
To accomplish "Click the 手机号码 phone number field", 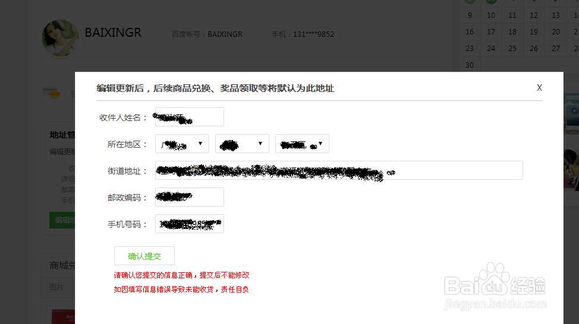I will point(190,224).
